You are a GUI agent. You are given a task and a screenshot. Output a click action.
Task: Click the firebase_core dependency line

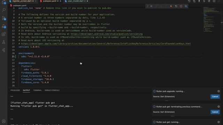(35, 83)
